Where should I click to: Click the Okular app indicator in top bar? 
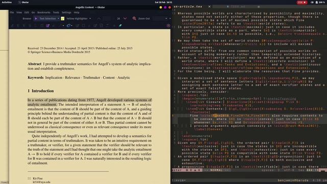click(x=24, y=2)
